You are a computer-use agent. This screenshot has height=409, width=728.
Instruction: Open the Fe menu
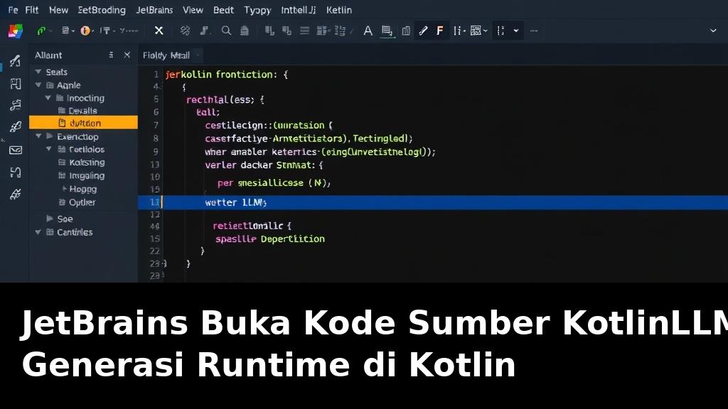pyautogui.click(x=13, y=10)
